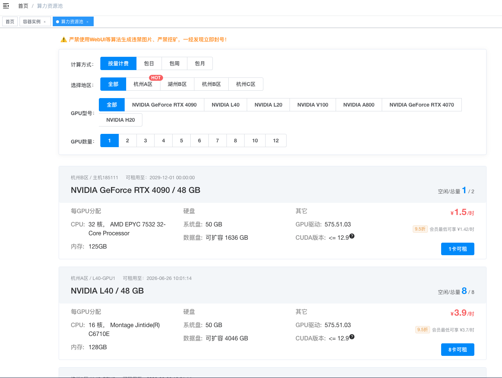Viewport: 502px width, 378px height.
Task: Select 包月 billing method
Action: coord(200,63)
